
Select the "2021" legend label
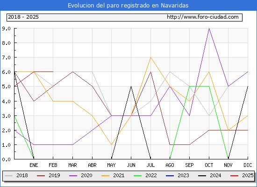tap(119, 175)
